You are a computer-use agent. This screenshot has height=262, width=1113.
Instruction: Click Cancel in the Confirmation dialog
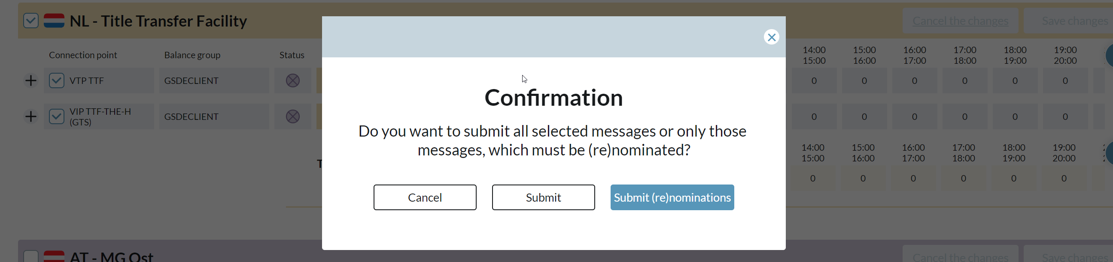click(425, 197)
